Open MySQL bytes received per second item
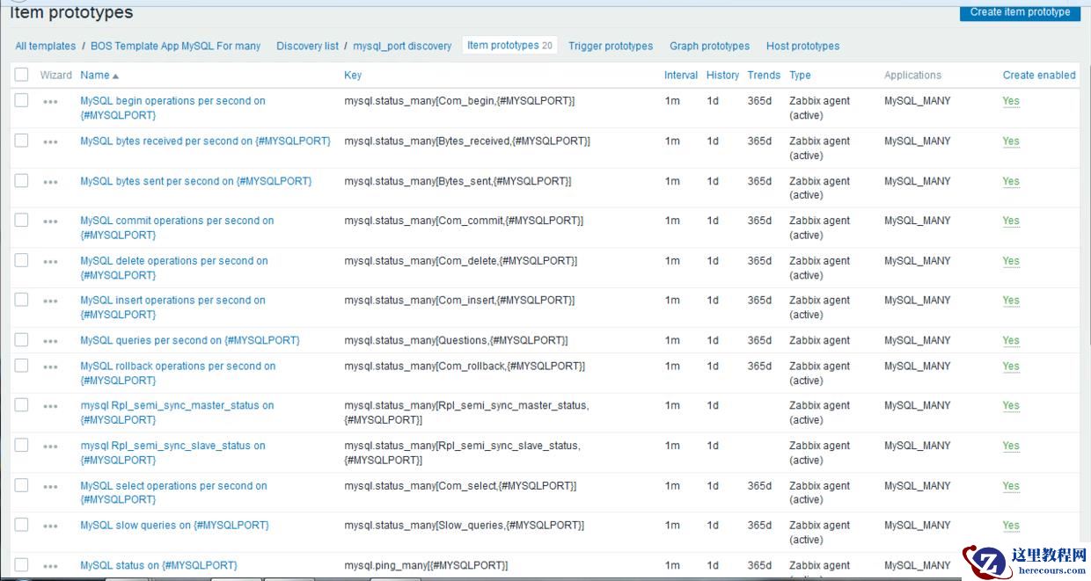The height and width of the screenshot is (581, 1091). 205,142
